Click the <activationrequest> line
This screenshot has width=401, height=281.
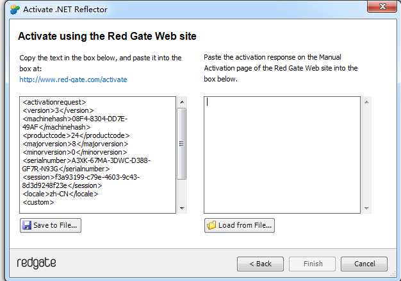54,102
